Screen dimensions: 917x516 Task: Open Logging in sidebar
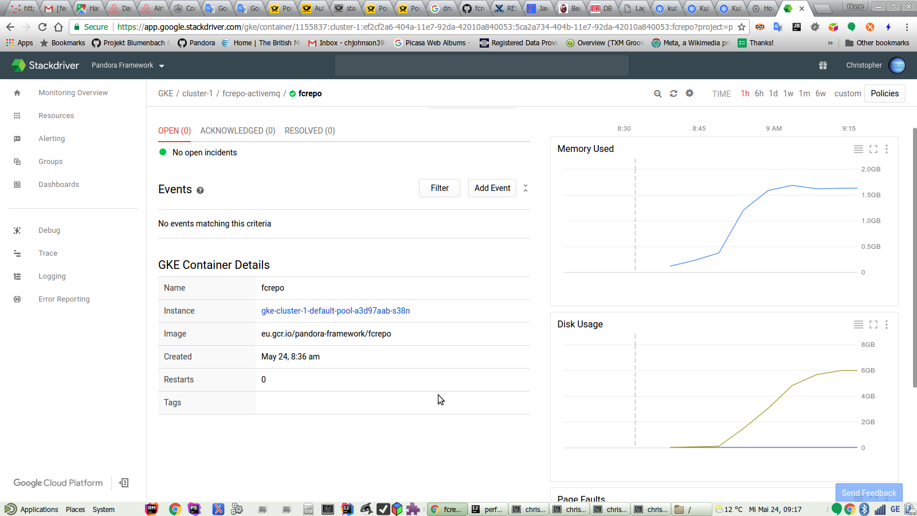[x=52, y=276]
